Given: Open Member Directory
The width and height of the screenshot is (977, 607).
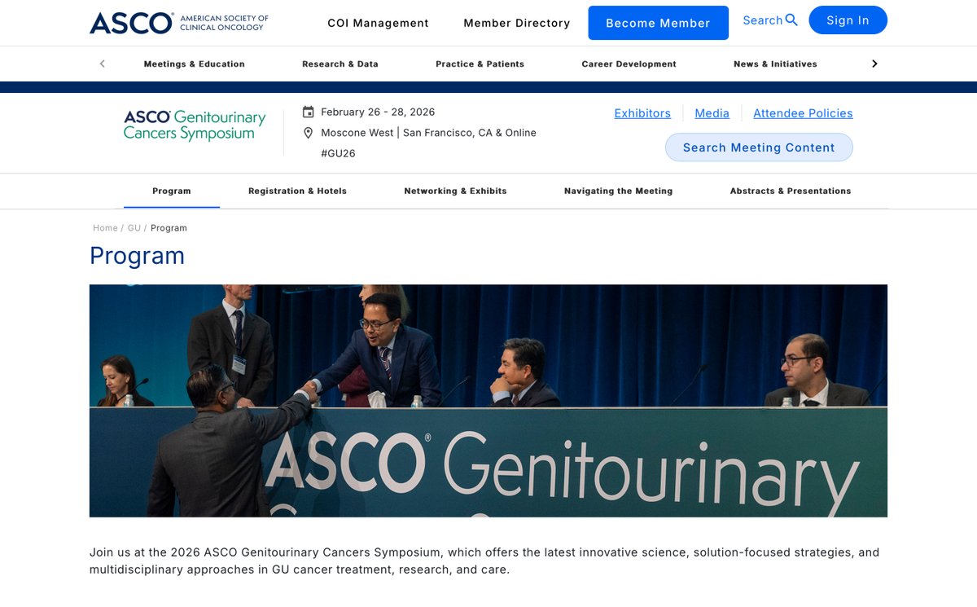Looking at the screenshot, I should point(517,23).
